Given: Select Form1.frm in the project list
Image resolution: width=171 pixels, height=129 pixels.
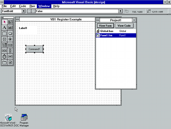Looking at the screenshot, I should click(116, 35).
